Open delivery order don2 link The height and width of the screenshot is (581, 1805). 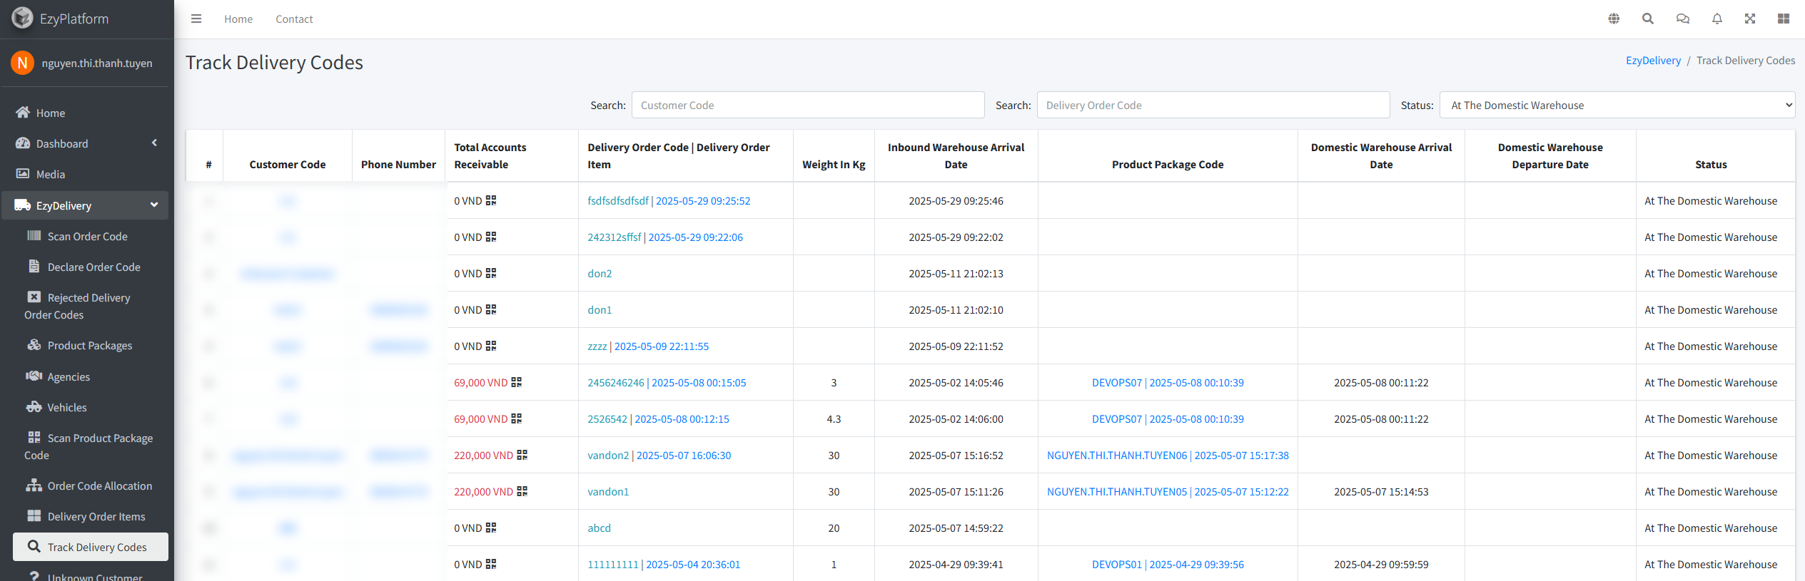(600, 274)
